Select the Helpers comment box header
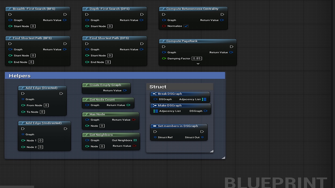 point(115,76)
